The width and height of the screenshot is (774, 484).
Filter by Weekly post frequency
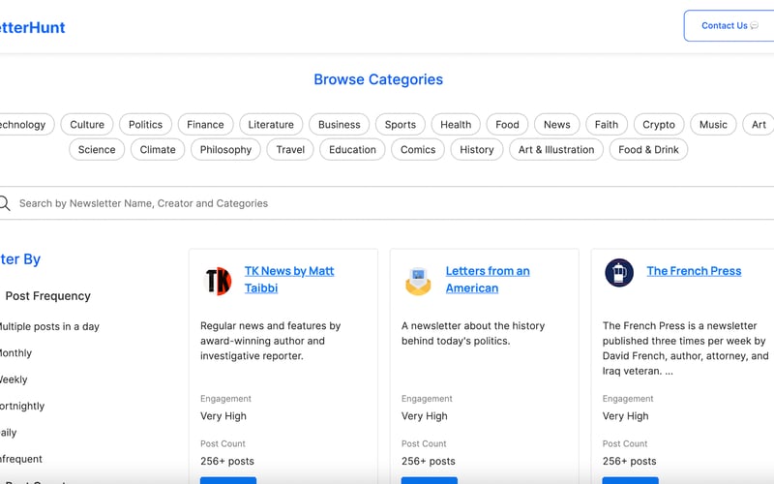(x=14, y=379)
